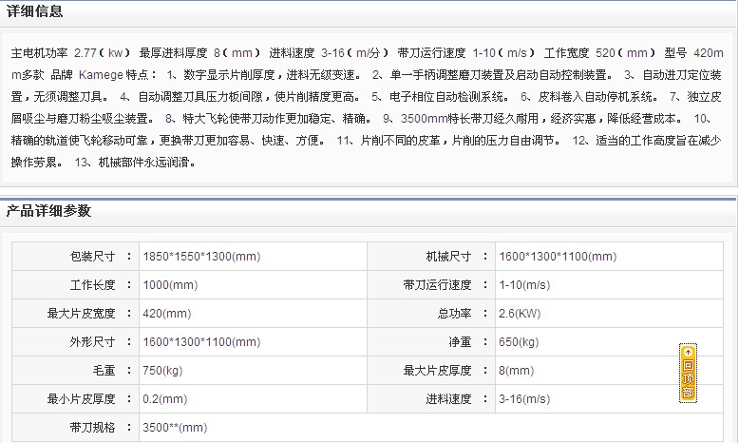Image resolution: width=739 pixels, height=443 pixels.
Task: Click the 外形尺寸 label in the table
Action: pyautogui.click(x=92, y=342)
